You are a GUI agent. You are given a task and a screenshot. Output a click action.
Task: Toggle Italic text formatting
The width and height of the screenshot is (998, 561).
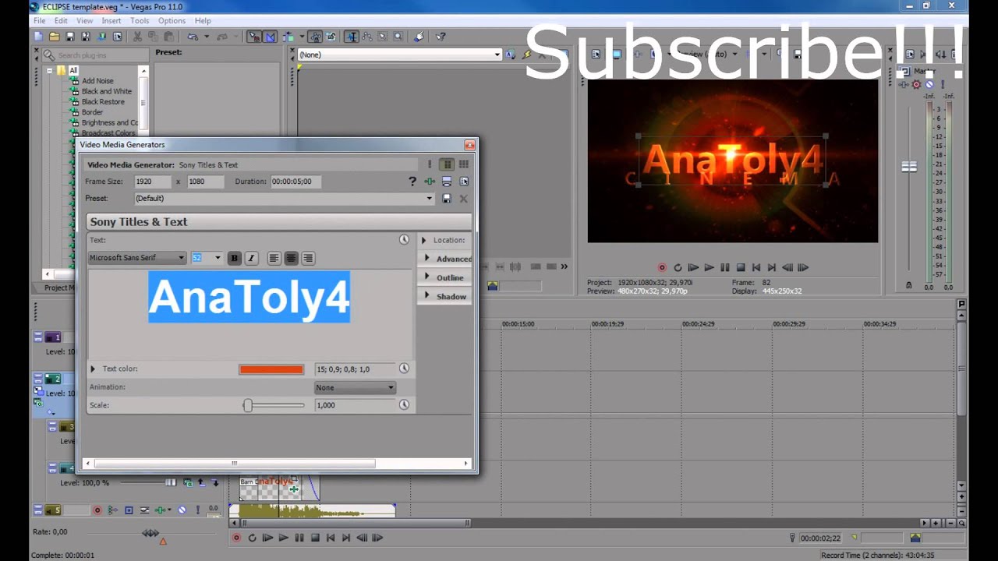[251, 258]
